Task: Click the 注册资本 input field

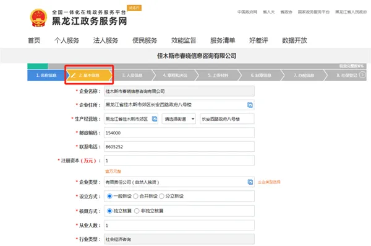Action: pyautogui.click(x=179, y=160)
